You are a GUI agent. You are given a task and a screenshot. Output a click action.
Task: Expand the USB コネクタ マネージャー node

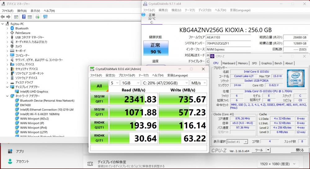tap(7, 37)
